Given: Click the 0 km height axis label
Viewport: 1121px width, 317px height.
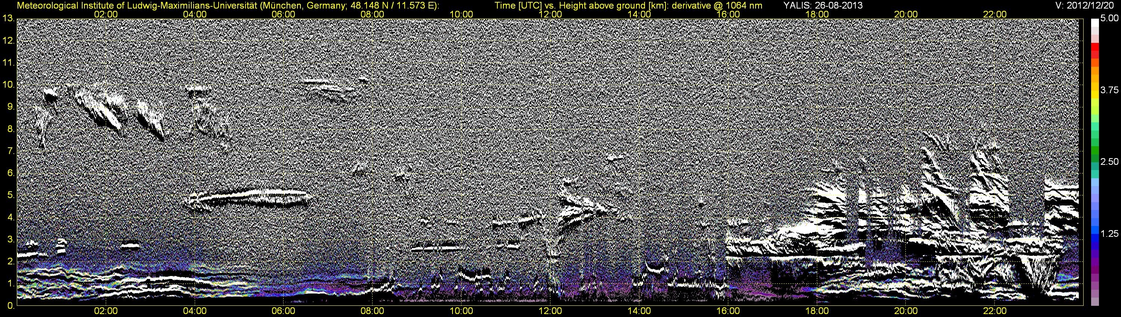Looking at the screenshot, I should (x=11, y=306).
